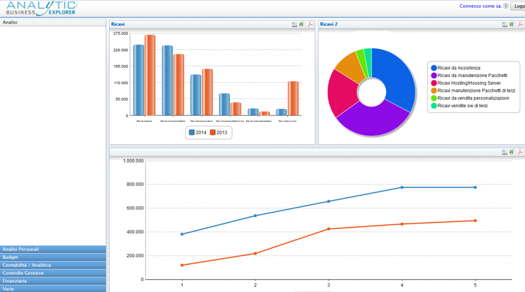The image size is (525, 292).
Task: Open the Ricavi 2 panel's data table view
Action: pyautogui.click(x=504, y=24)
